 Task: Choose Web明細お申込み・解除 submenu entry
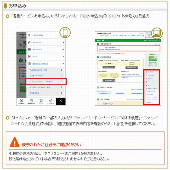point(38,70)
